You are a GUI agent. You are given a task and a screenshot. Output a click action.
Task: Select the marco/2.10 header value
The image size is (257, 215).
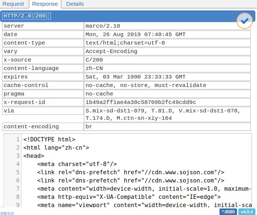pyautogui.click(x=167, y=26)
